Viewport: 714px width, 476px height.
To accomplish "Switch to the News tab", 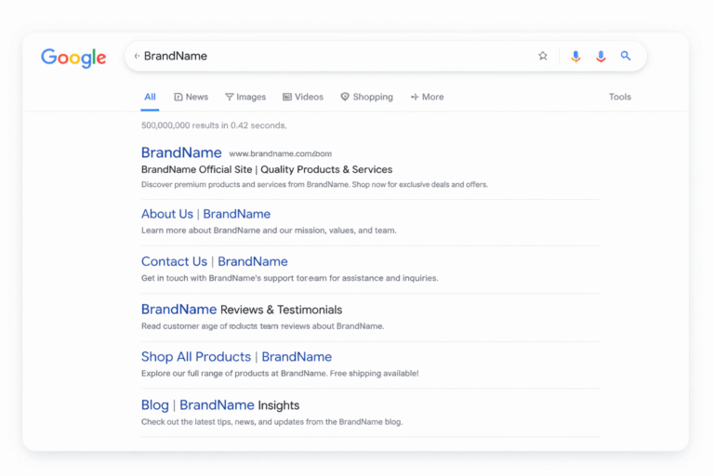I will click(192, 97).
